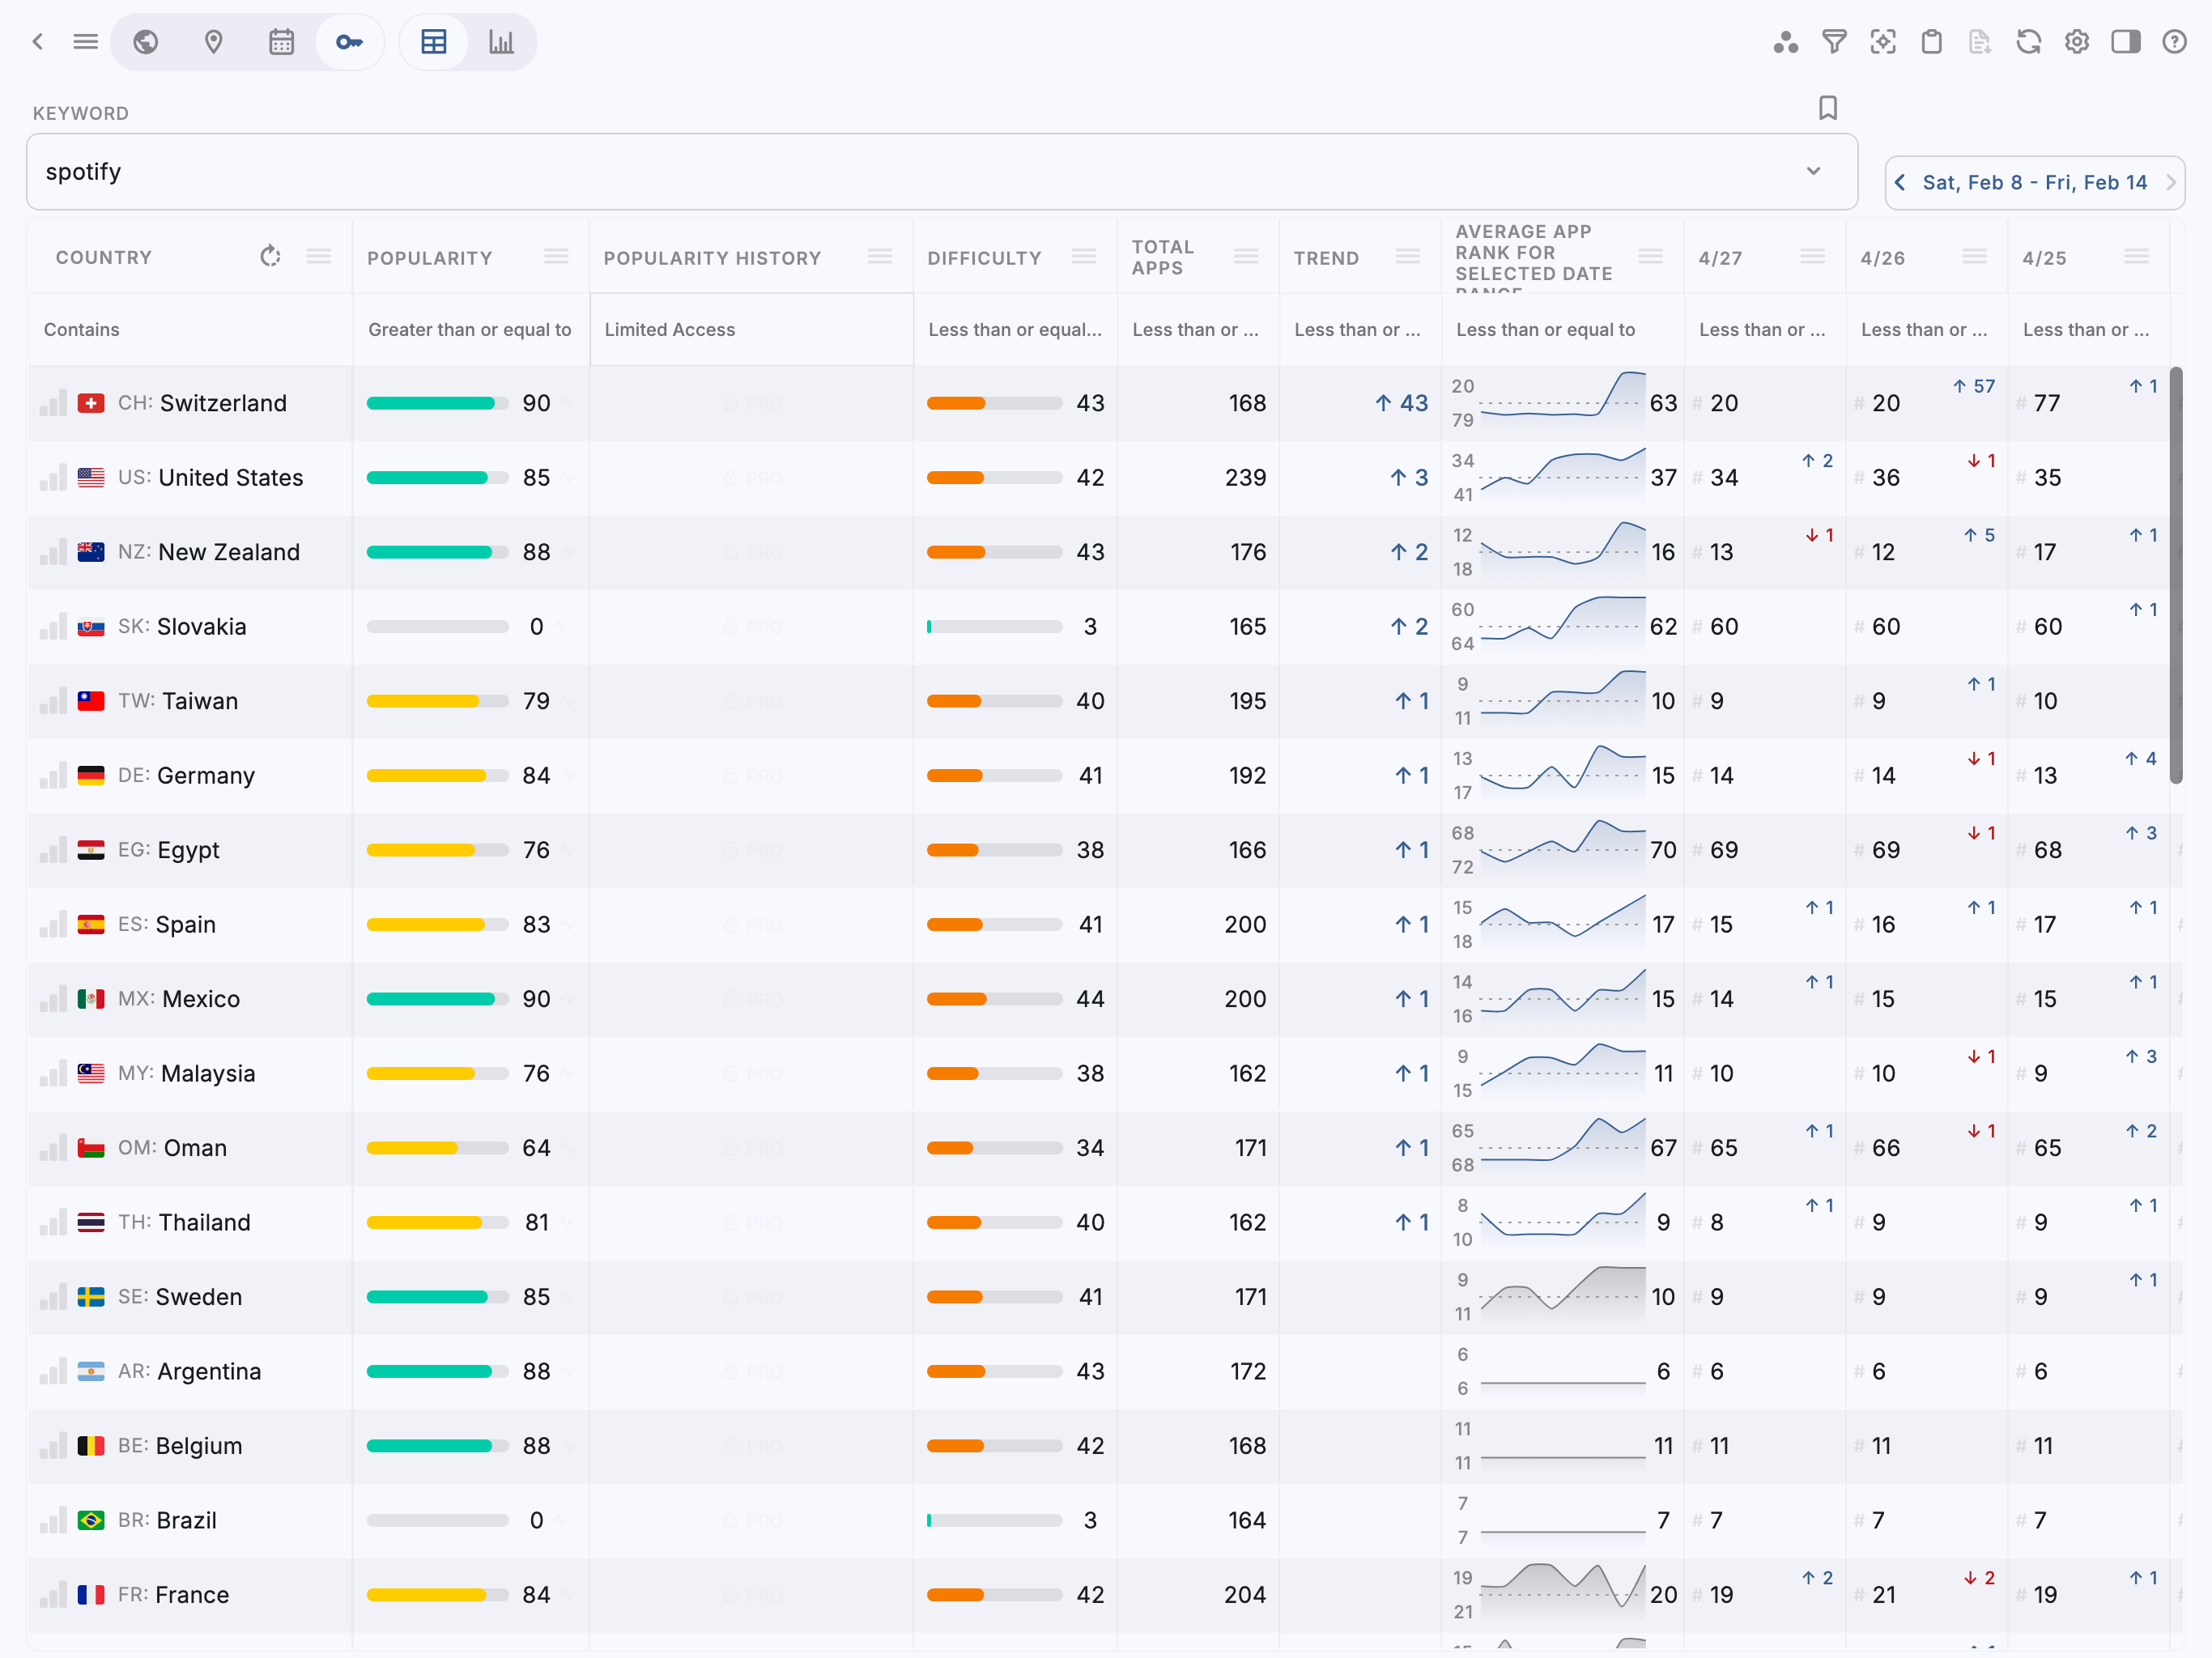Bookmark the current keyword
The image size is (2212, 1658).
[x=1828, y=108]
